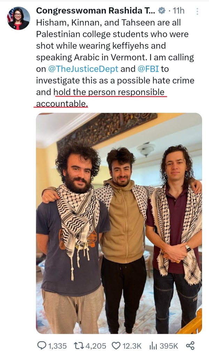Click underlined text 'hold the person responsible'
This screenshot has width=209, height=356.
109,92
